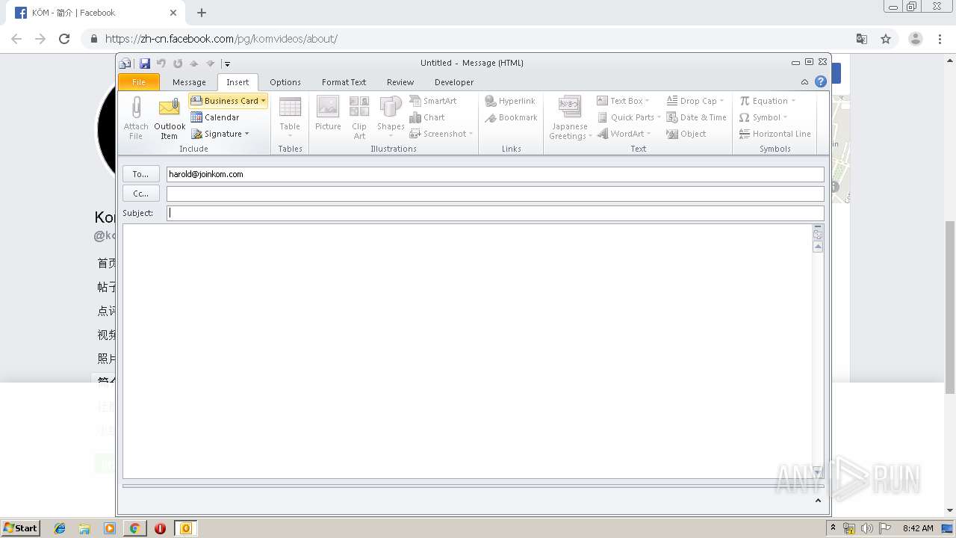Screen dimensions: 956x538
Task: Open Quick Parts menu
Action: click(x=629, y=117)
